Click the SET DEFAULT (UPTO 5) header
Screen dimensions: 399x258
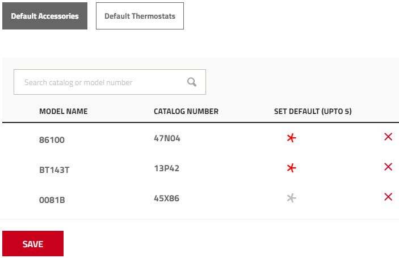pos(313,111)
